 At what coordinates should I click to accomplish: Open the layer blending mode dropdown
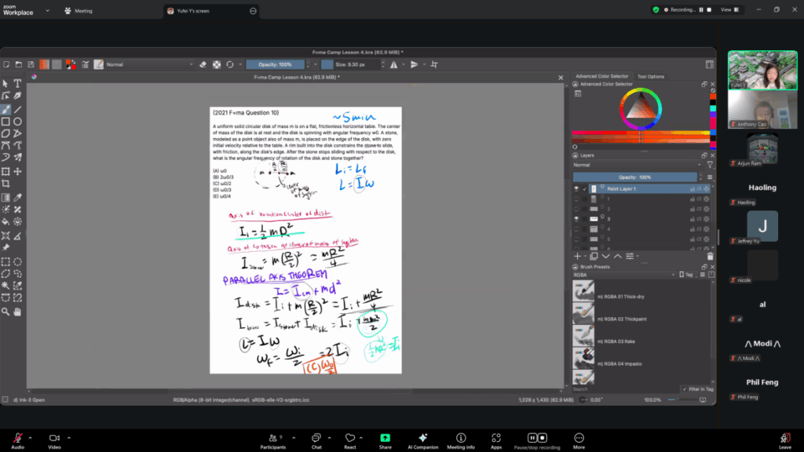point(634,166)
